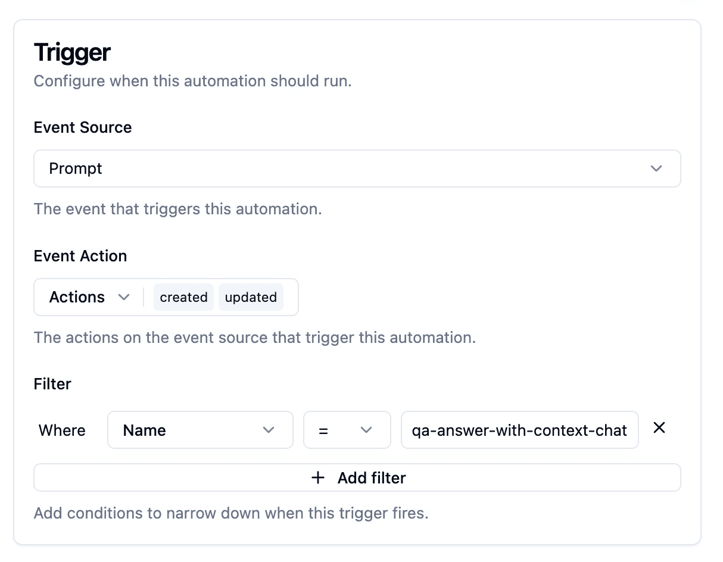This screenshot has height=562, width=723.
Task: Click the chevron on the Event Source dropdown
Action: coord(656,168)
